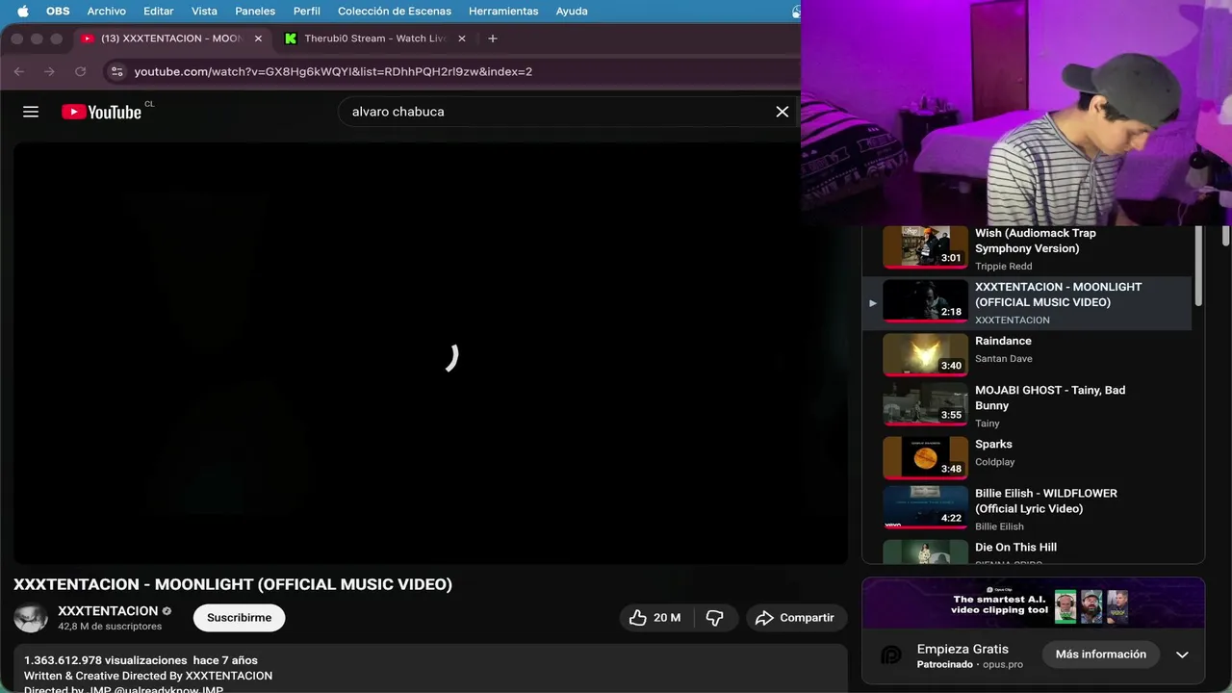
Task: Open the Paneles menu
Action: click(x=255, y=12)
